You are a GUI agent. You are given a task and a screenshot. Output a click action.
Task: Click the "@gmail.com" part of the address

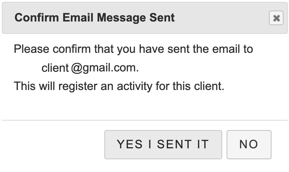(x=105, y=68)
